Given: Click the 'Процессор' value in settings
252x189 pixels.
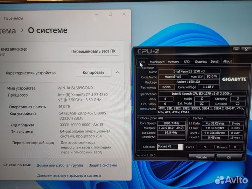Looking at the screenshot, I should 83,97.
